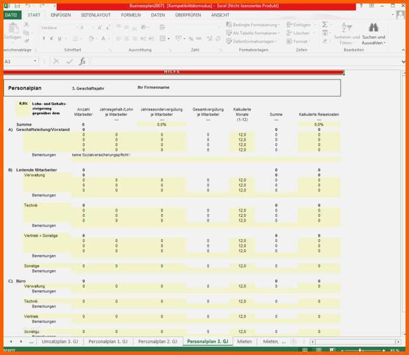Click the Undo arrow icon

[28, 5]
